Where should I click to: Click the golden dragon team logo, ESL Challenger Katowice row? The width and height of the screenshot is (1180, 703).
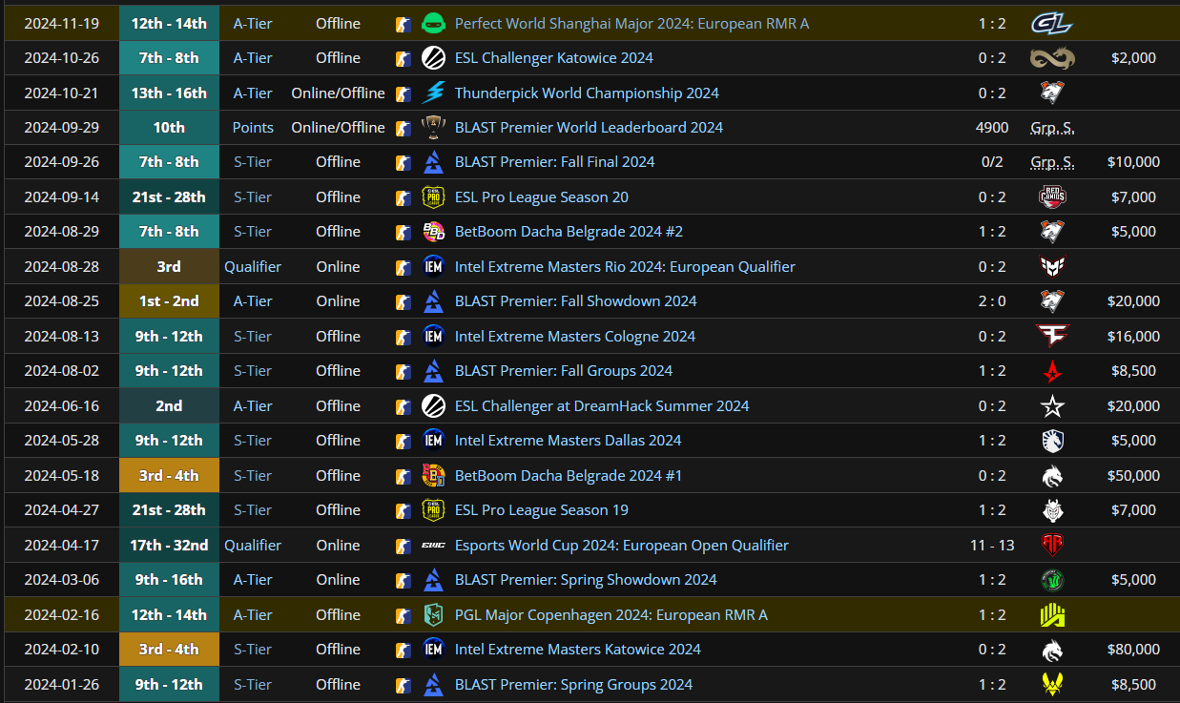click(x=1052, y=58)
